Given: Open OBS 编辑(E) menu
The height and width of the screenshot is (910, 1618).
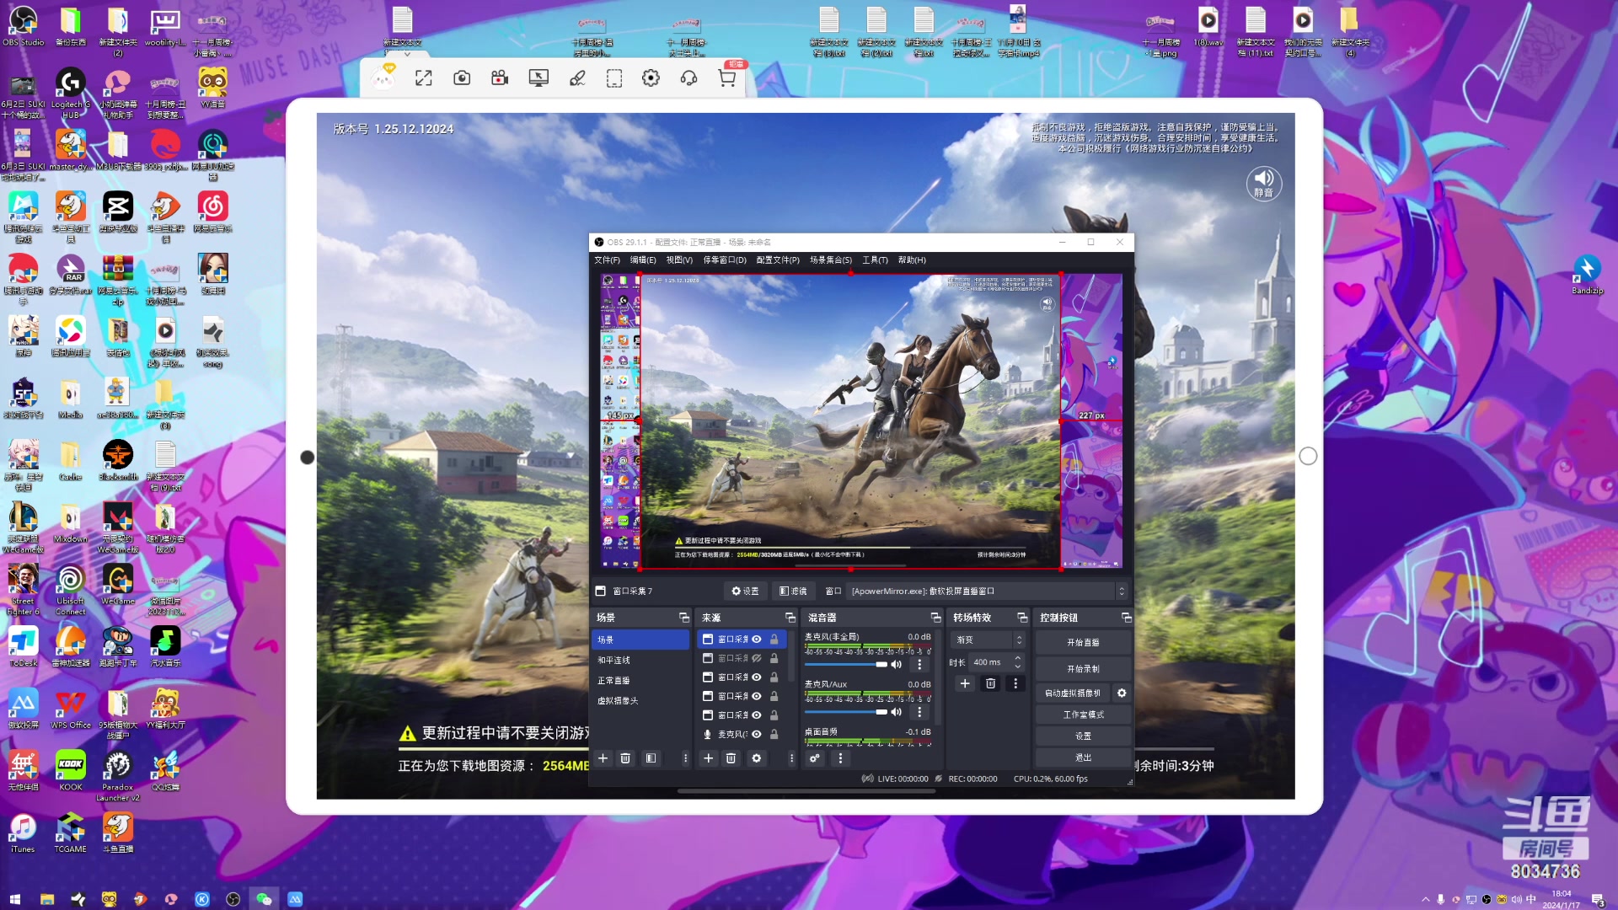Looking at the screenshot, I should click(643, 260).
